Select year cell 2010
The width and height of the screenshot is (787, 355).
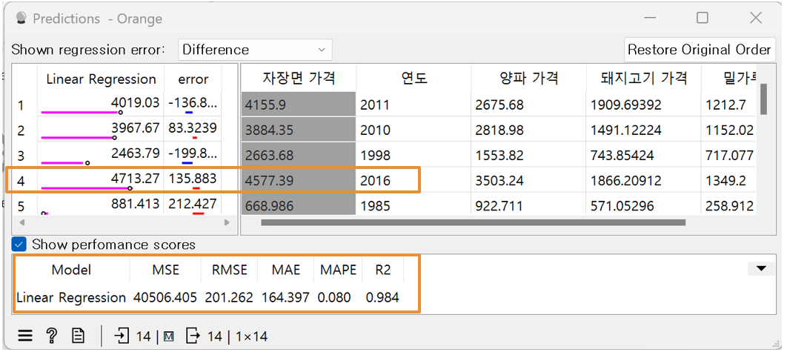(414, 130)
